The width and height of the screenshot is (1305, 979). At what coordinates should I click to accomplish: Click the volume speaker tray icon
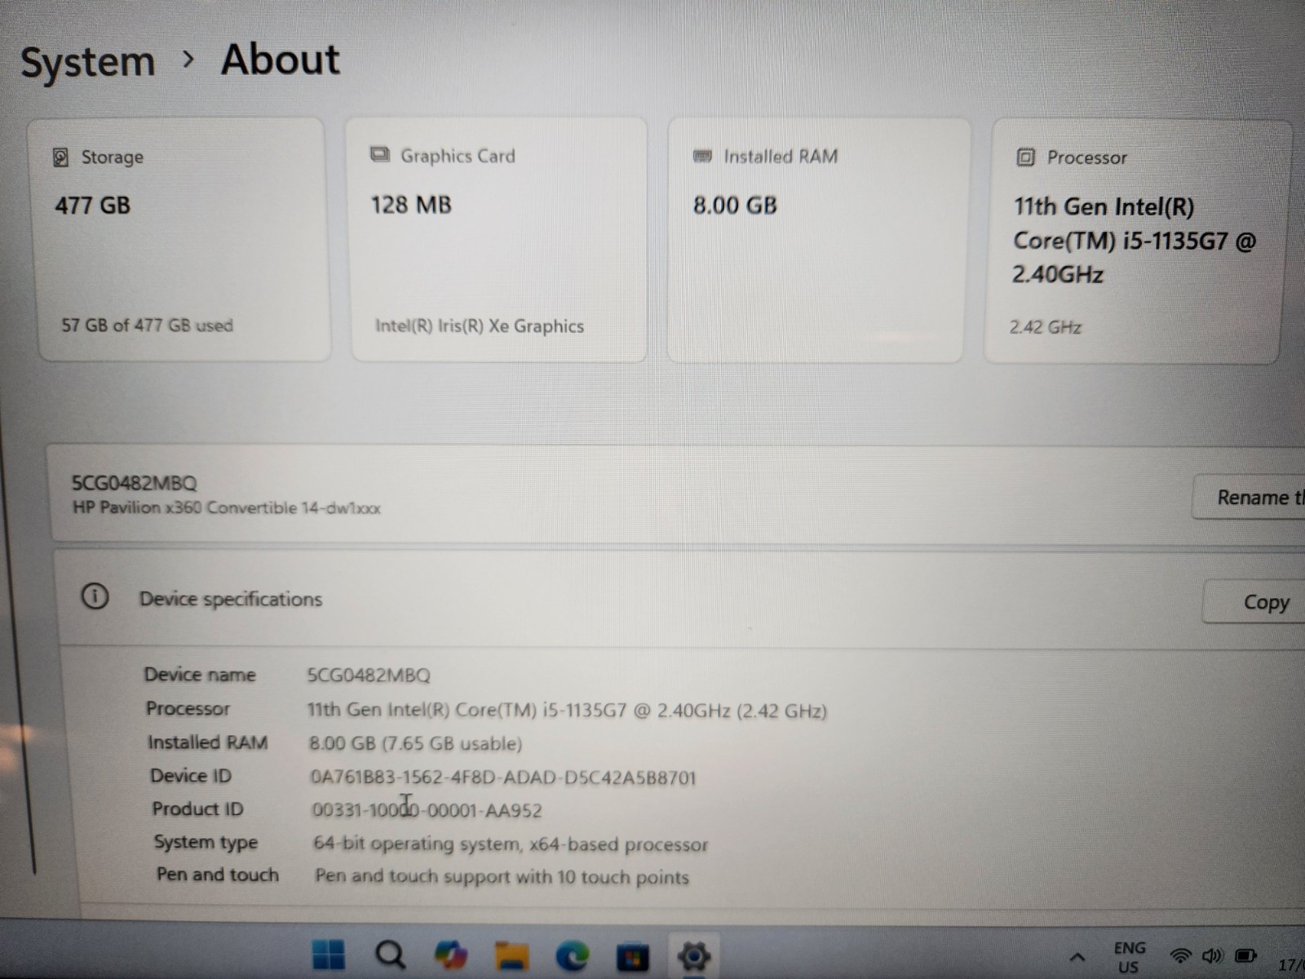[1212, 955]
